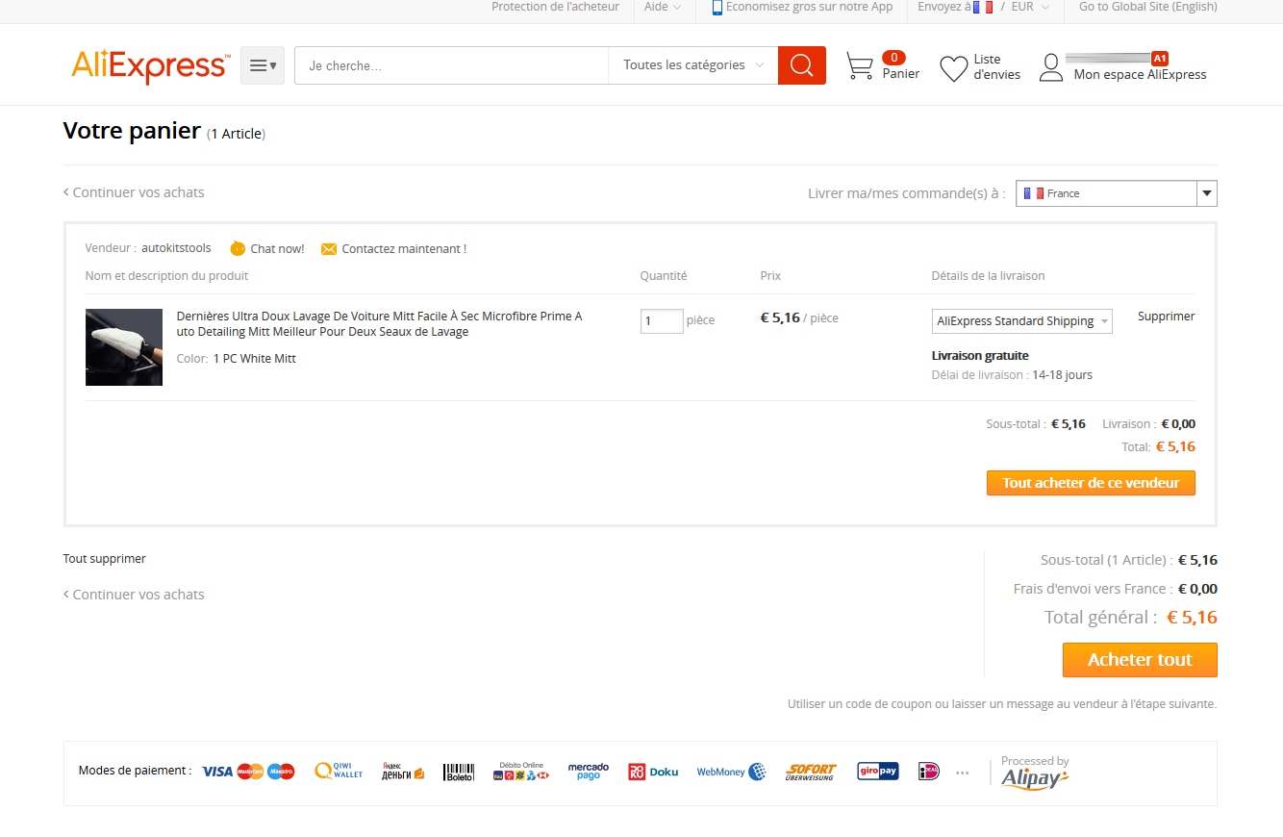Viewport: 1283px width, 837px height.
Task: Click the AliExpress logo
Action: point(150,66)
